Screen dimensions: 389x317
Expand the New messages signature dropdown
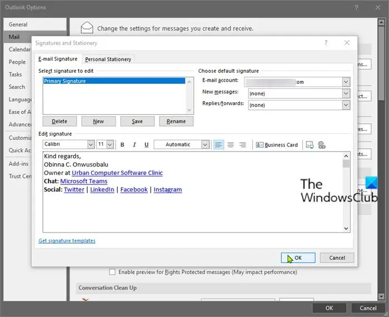[x=346, y=93]
